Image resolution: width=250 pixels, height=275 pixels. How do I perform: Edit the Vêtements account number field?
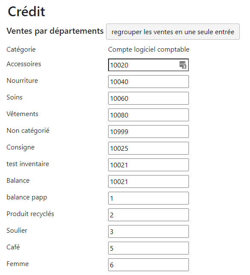(148, 115)
